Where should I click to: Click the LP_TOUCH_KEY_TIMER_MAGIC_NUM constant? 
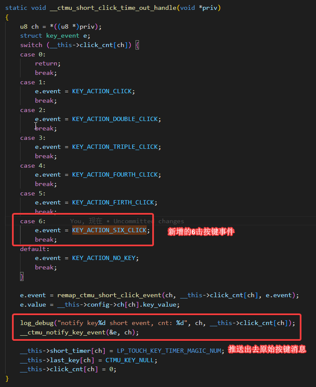pyautogui.click(x=169, y=351)
